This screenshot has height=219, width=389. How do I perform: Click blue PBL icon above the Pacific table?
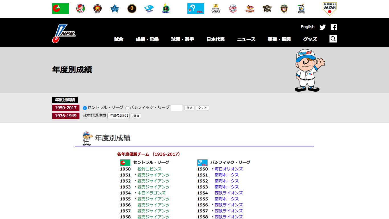coord(202,163)
